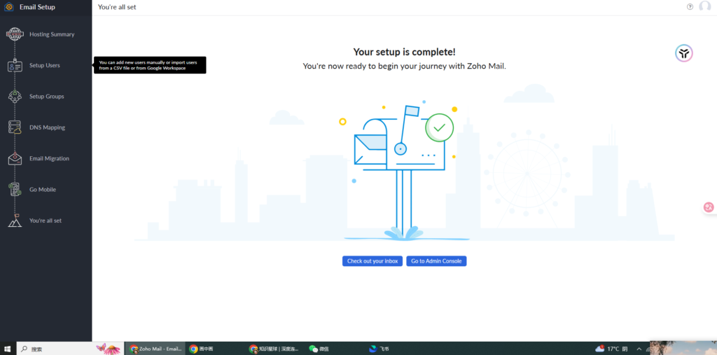717x355 pixels.
Task: Open the user profile avatar
Action: (704, 7)
